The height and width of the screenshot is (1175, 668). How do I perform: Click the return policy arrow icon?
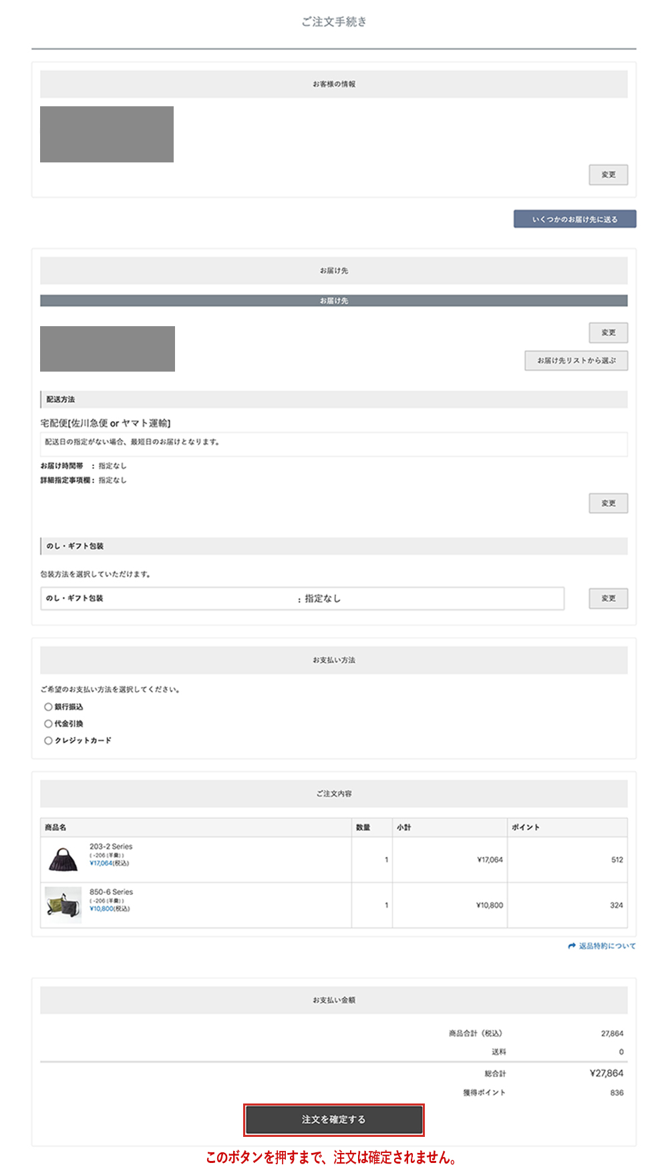coord(572,946)
